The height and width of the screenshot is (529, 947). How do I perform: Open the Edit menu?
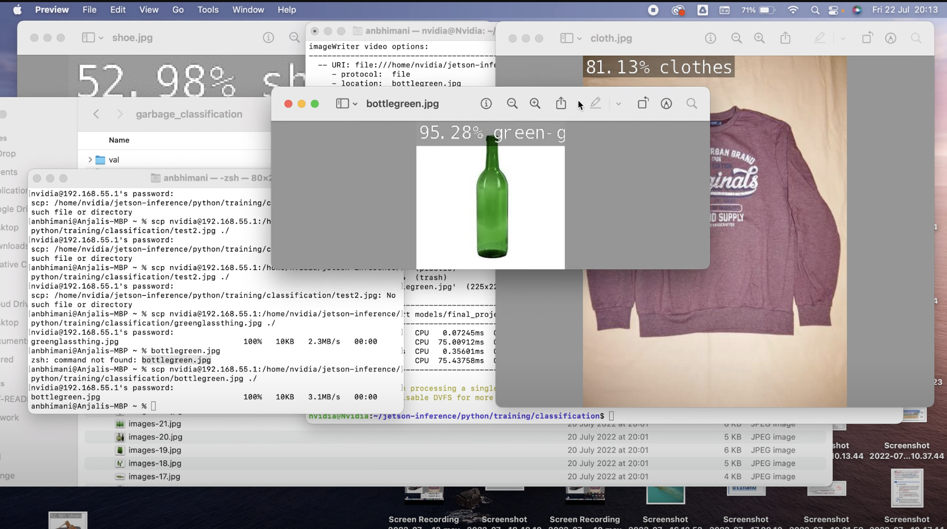coord(118,10)
